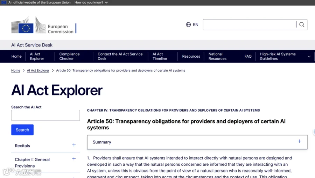Focus the 'Search the AI Act' input
Image resolution: width=315 pixels, height=178 pixels.
coord(45,115)
